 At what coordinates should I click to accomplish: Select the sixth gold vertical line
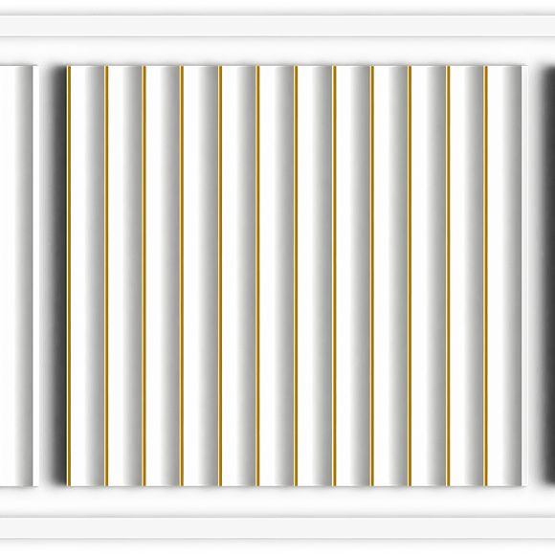point(258,276)
